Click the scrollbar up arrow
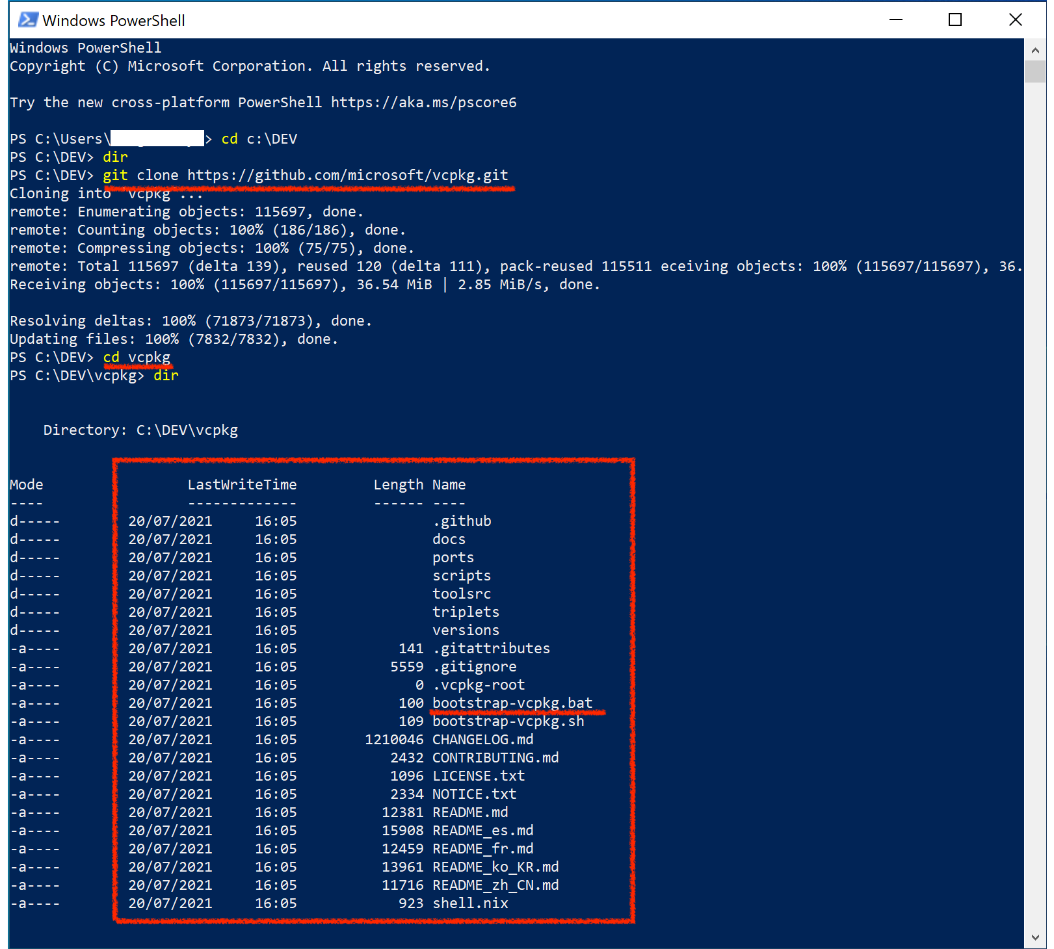Screen dimensions: 1054x949 click(1034, 49)
